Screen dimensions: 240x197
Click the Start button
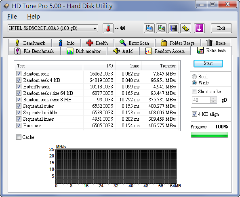pos(208,63)
